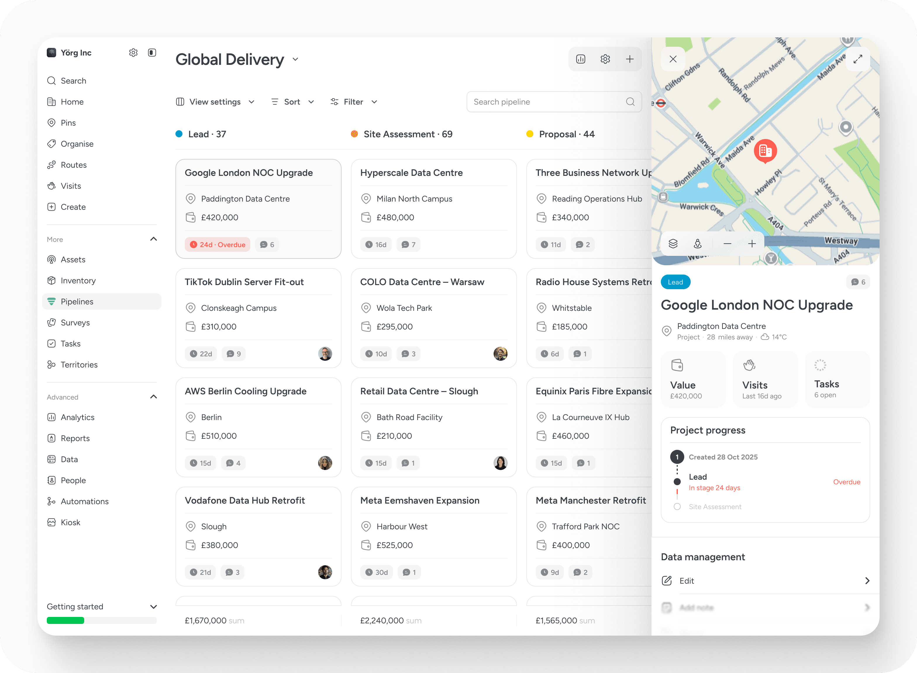Collapse the Advanced sidebar section

click(x=153, y=397)
